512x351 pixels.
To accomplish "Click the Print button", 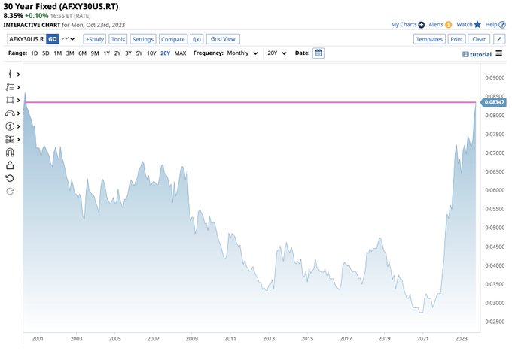I will point(457,39).
